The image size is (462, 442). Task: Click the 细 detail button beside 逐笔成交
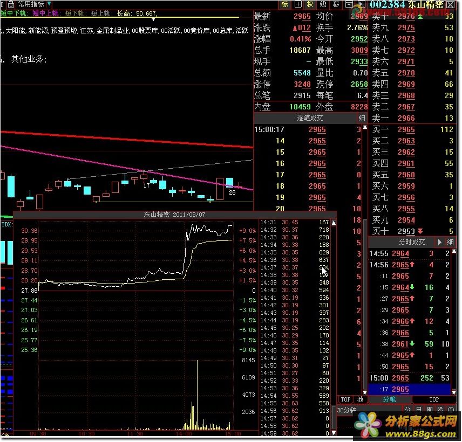click(362, 118)
